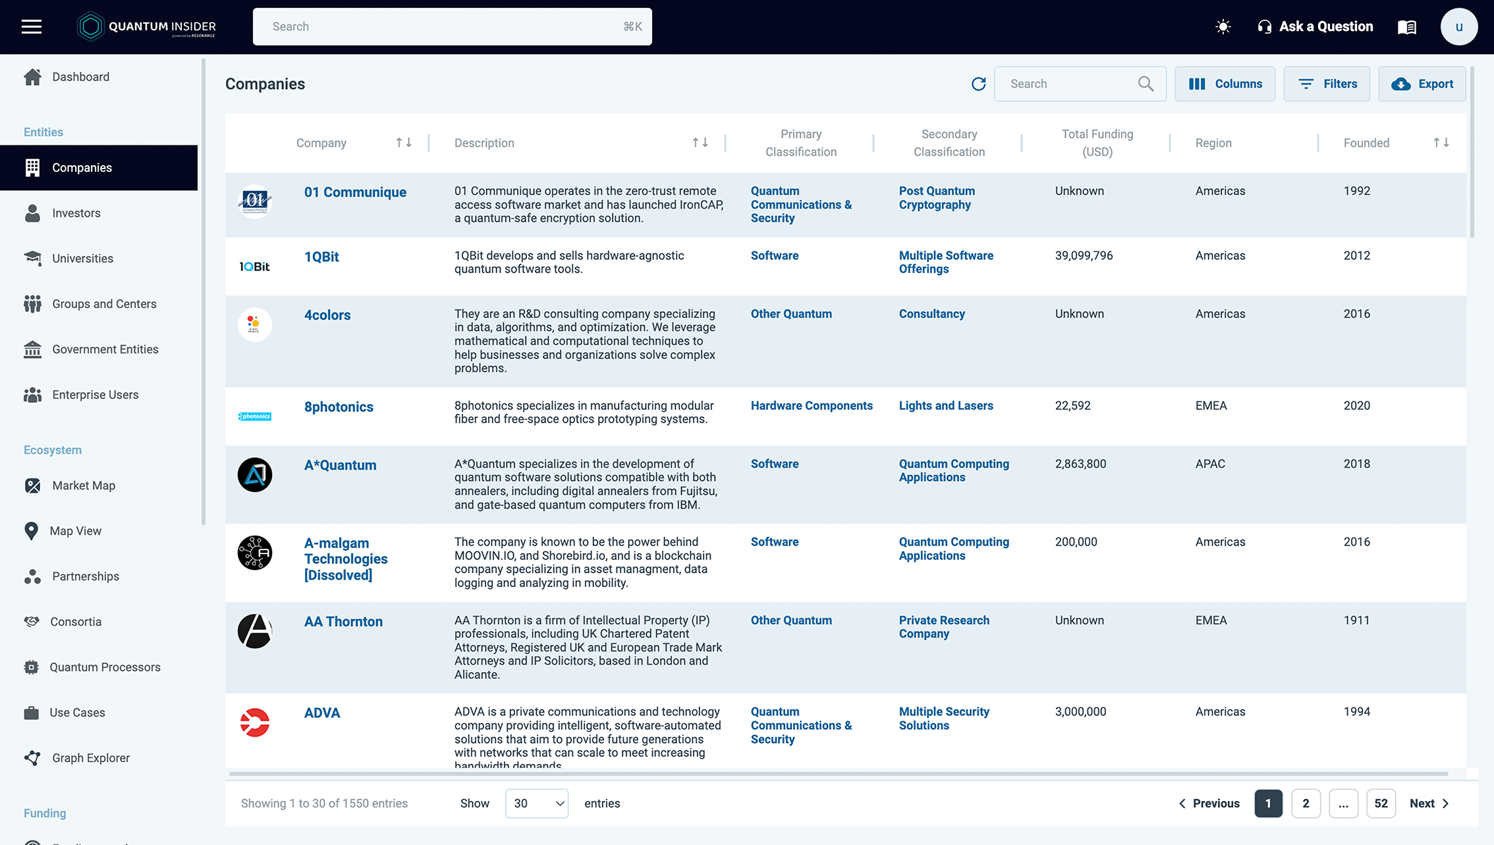
Task: Click the table horizontal scrollbar
Action: (x=839, y=774)
